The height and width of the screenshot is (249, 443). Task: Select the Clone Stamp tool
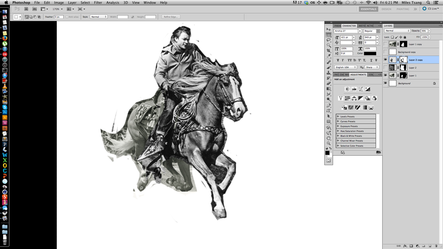[x=329, y=73]
